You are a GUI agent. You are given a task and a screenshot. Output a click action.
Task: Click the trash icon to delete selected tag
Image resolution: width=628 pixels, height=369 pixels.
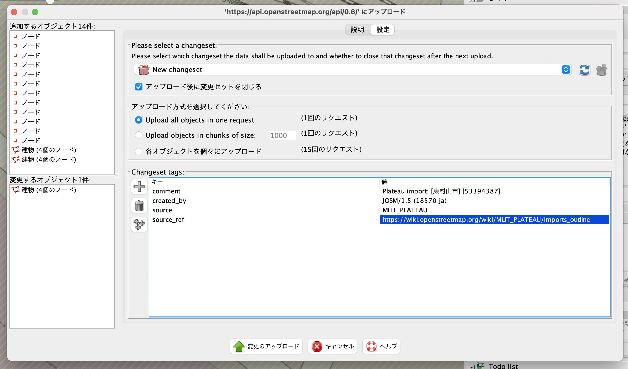tap(139, 206)
